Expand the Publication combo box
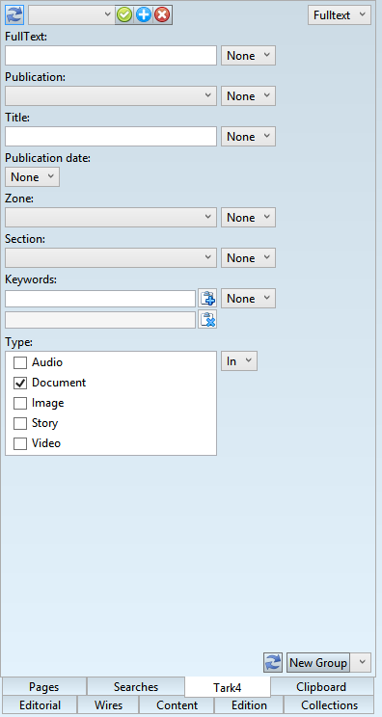The image size is (382, 717). click(x=111, y=96)
